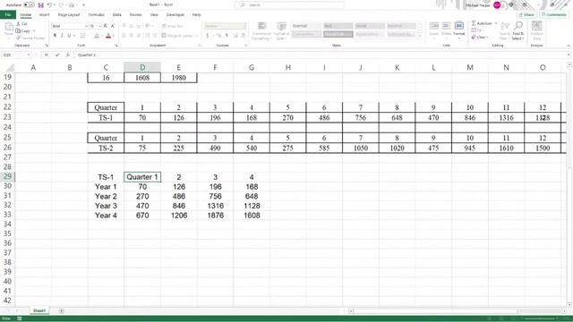Open the font name combo box
This screenshot has height=322, width=573.
click(70, 26)
